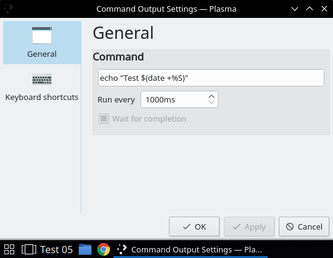
Task: Close the Command Output Settings window
Action: (324, 9)
